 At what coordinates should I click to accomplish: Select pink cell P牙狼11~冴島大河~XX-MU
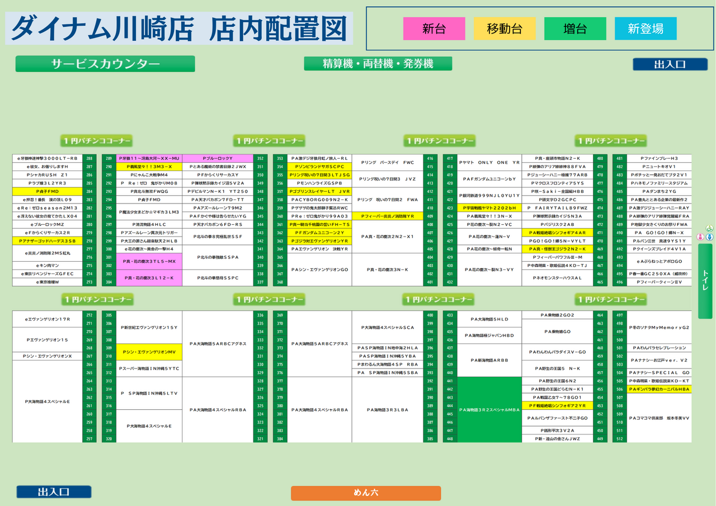pyautogui.click(x=149, y=158)
